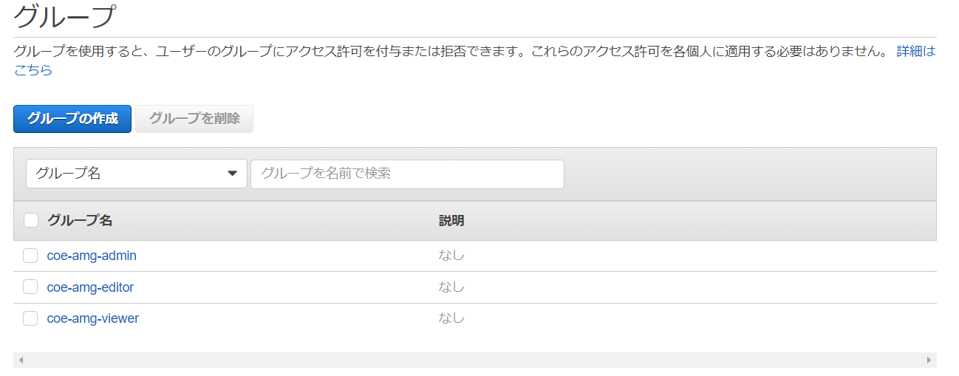959x376 pixels.
Task: Toggle the select-all checkbox in table header
Action: click(31, 220)
